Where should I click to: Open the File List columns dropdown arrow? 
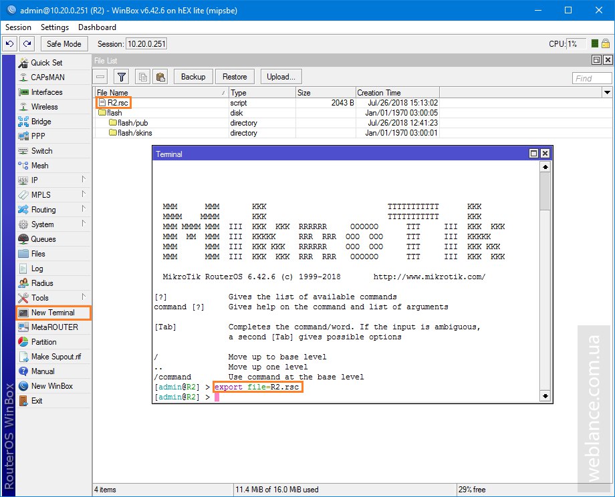click(x=607, y=92)
